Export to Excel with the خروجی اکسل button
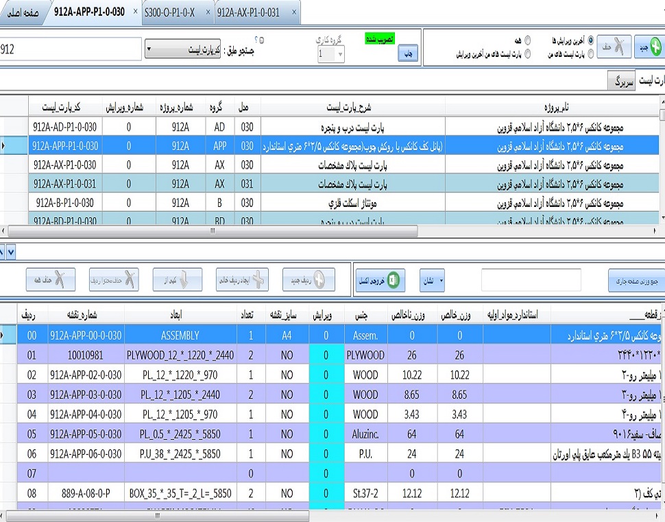The image size is (665, 522). [x=380, y=280]
